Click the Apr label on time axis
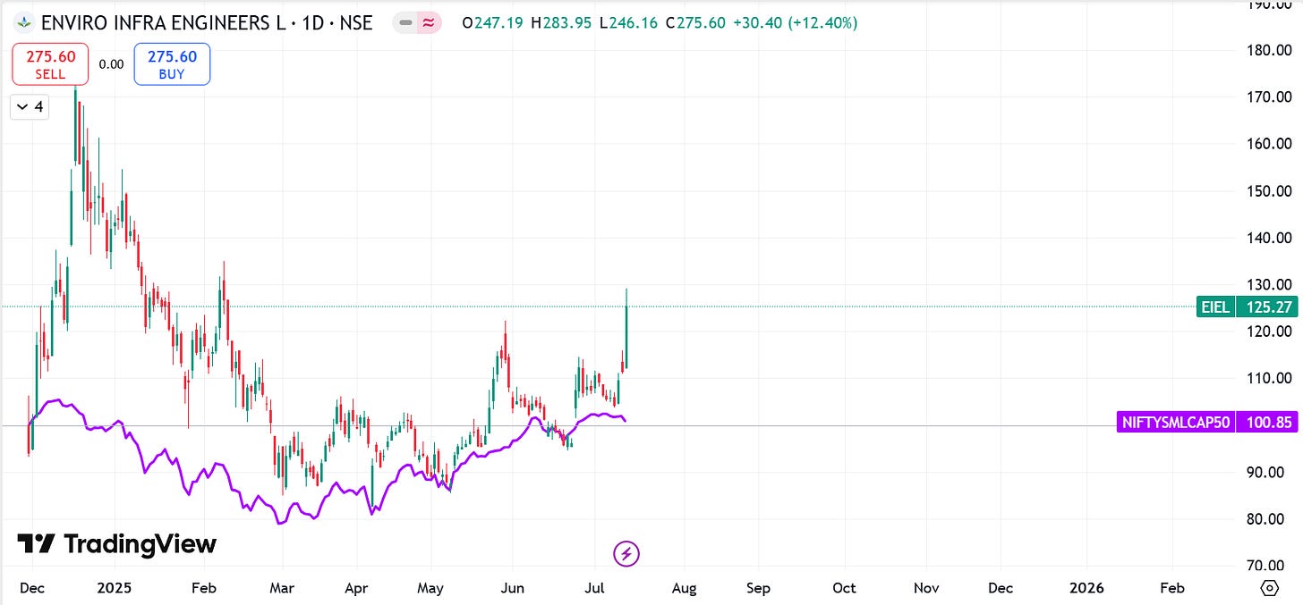The image size is (1303, 605). (357, 588)
